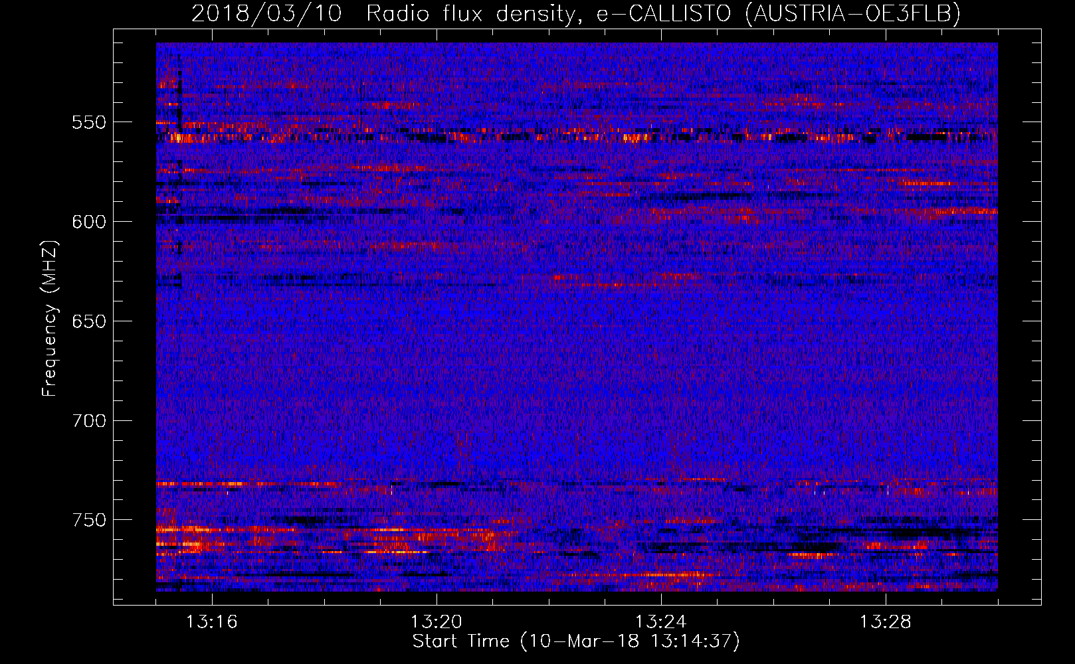Click the 650 frequency tick label

[x=89, y=321]
